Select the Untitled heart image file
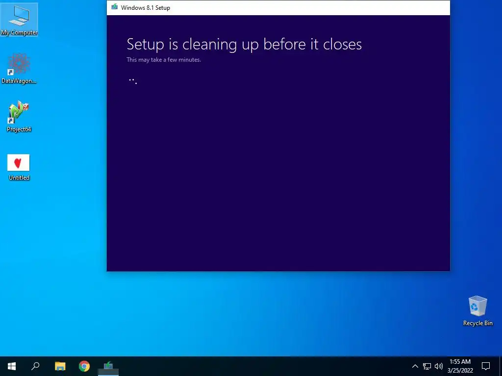This screenshot has height=376, width=502. pos(19,167)
